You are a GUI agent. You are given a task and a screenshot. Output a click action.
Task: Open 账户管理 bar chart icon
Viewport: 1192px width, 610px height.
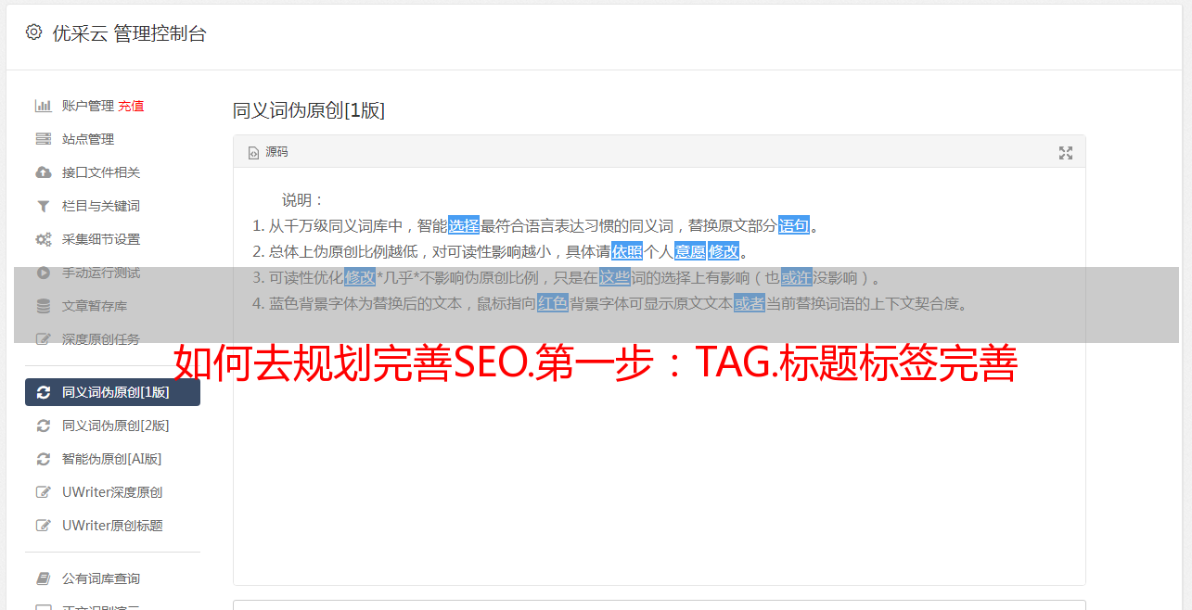(43, 106)
